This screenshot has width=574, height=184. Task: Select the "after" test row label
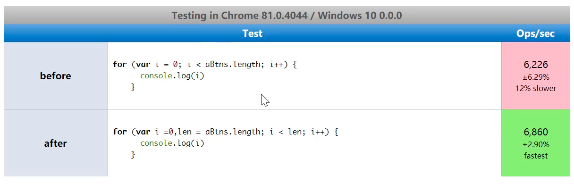[56, 143]
